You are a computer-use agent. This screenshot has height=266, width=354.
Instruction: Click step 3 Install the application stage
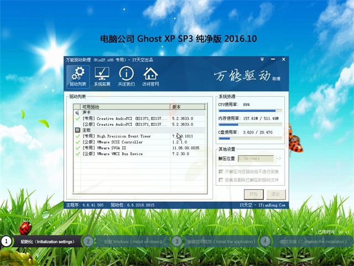tap(215, 242)
